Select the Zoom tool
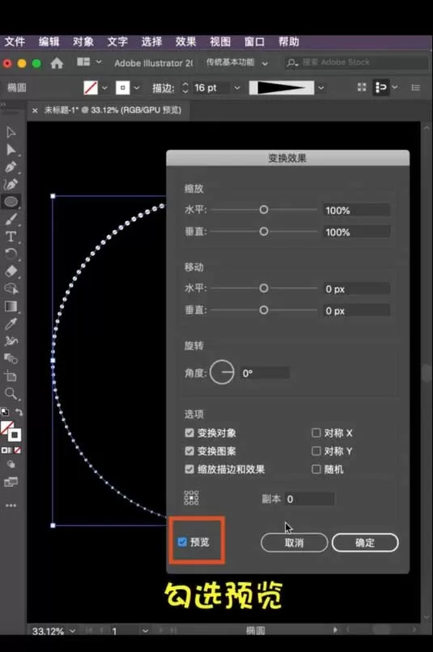Screen dimensions: 433x652 11,394
